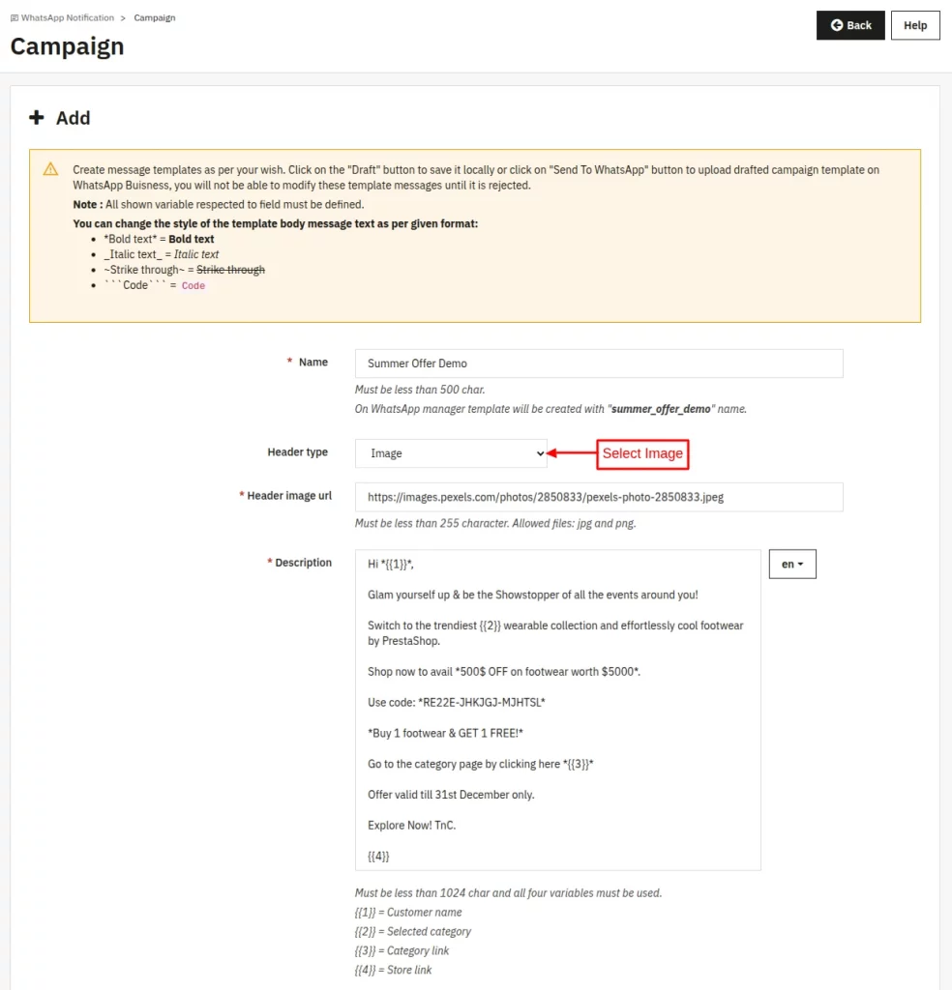Click the Campaign page heading
This screenshot has height=990, width=952.
point(68,46)
